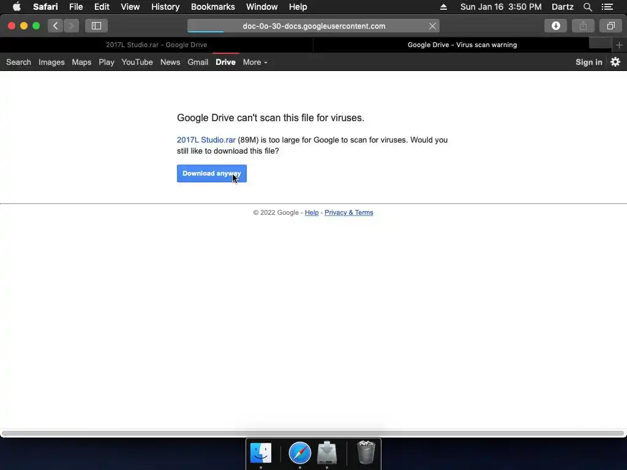Click Safari compass icon in Dock

coord(300,453)
